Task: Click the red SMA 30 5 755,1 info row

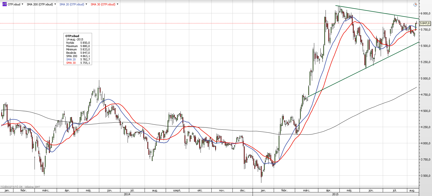Action: pyautogui.click(x=78, y=63)
